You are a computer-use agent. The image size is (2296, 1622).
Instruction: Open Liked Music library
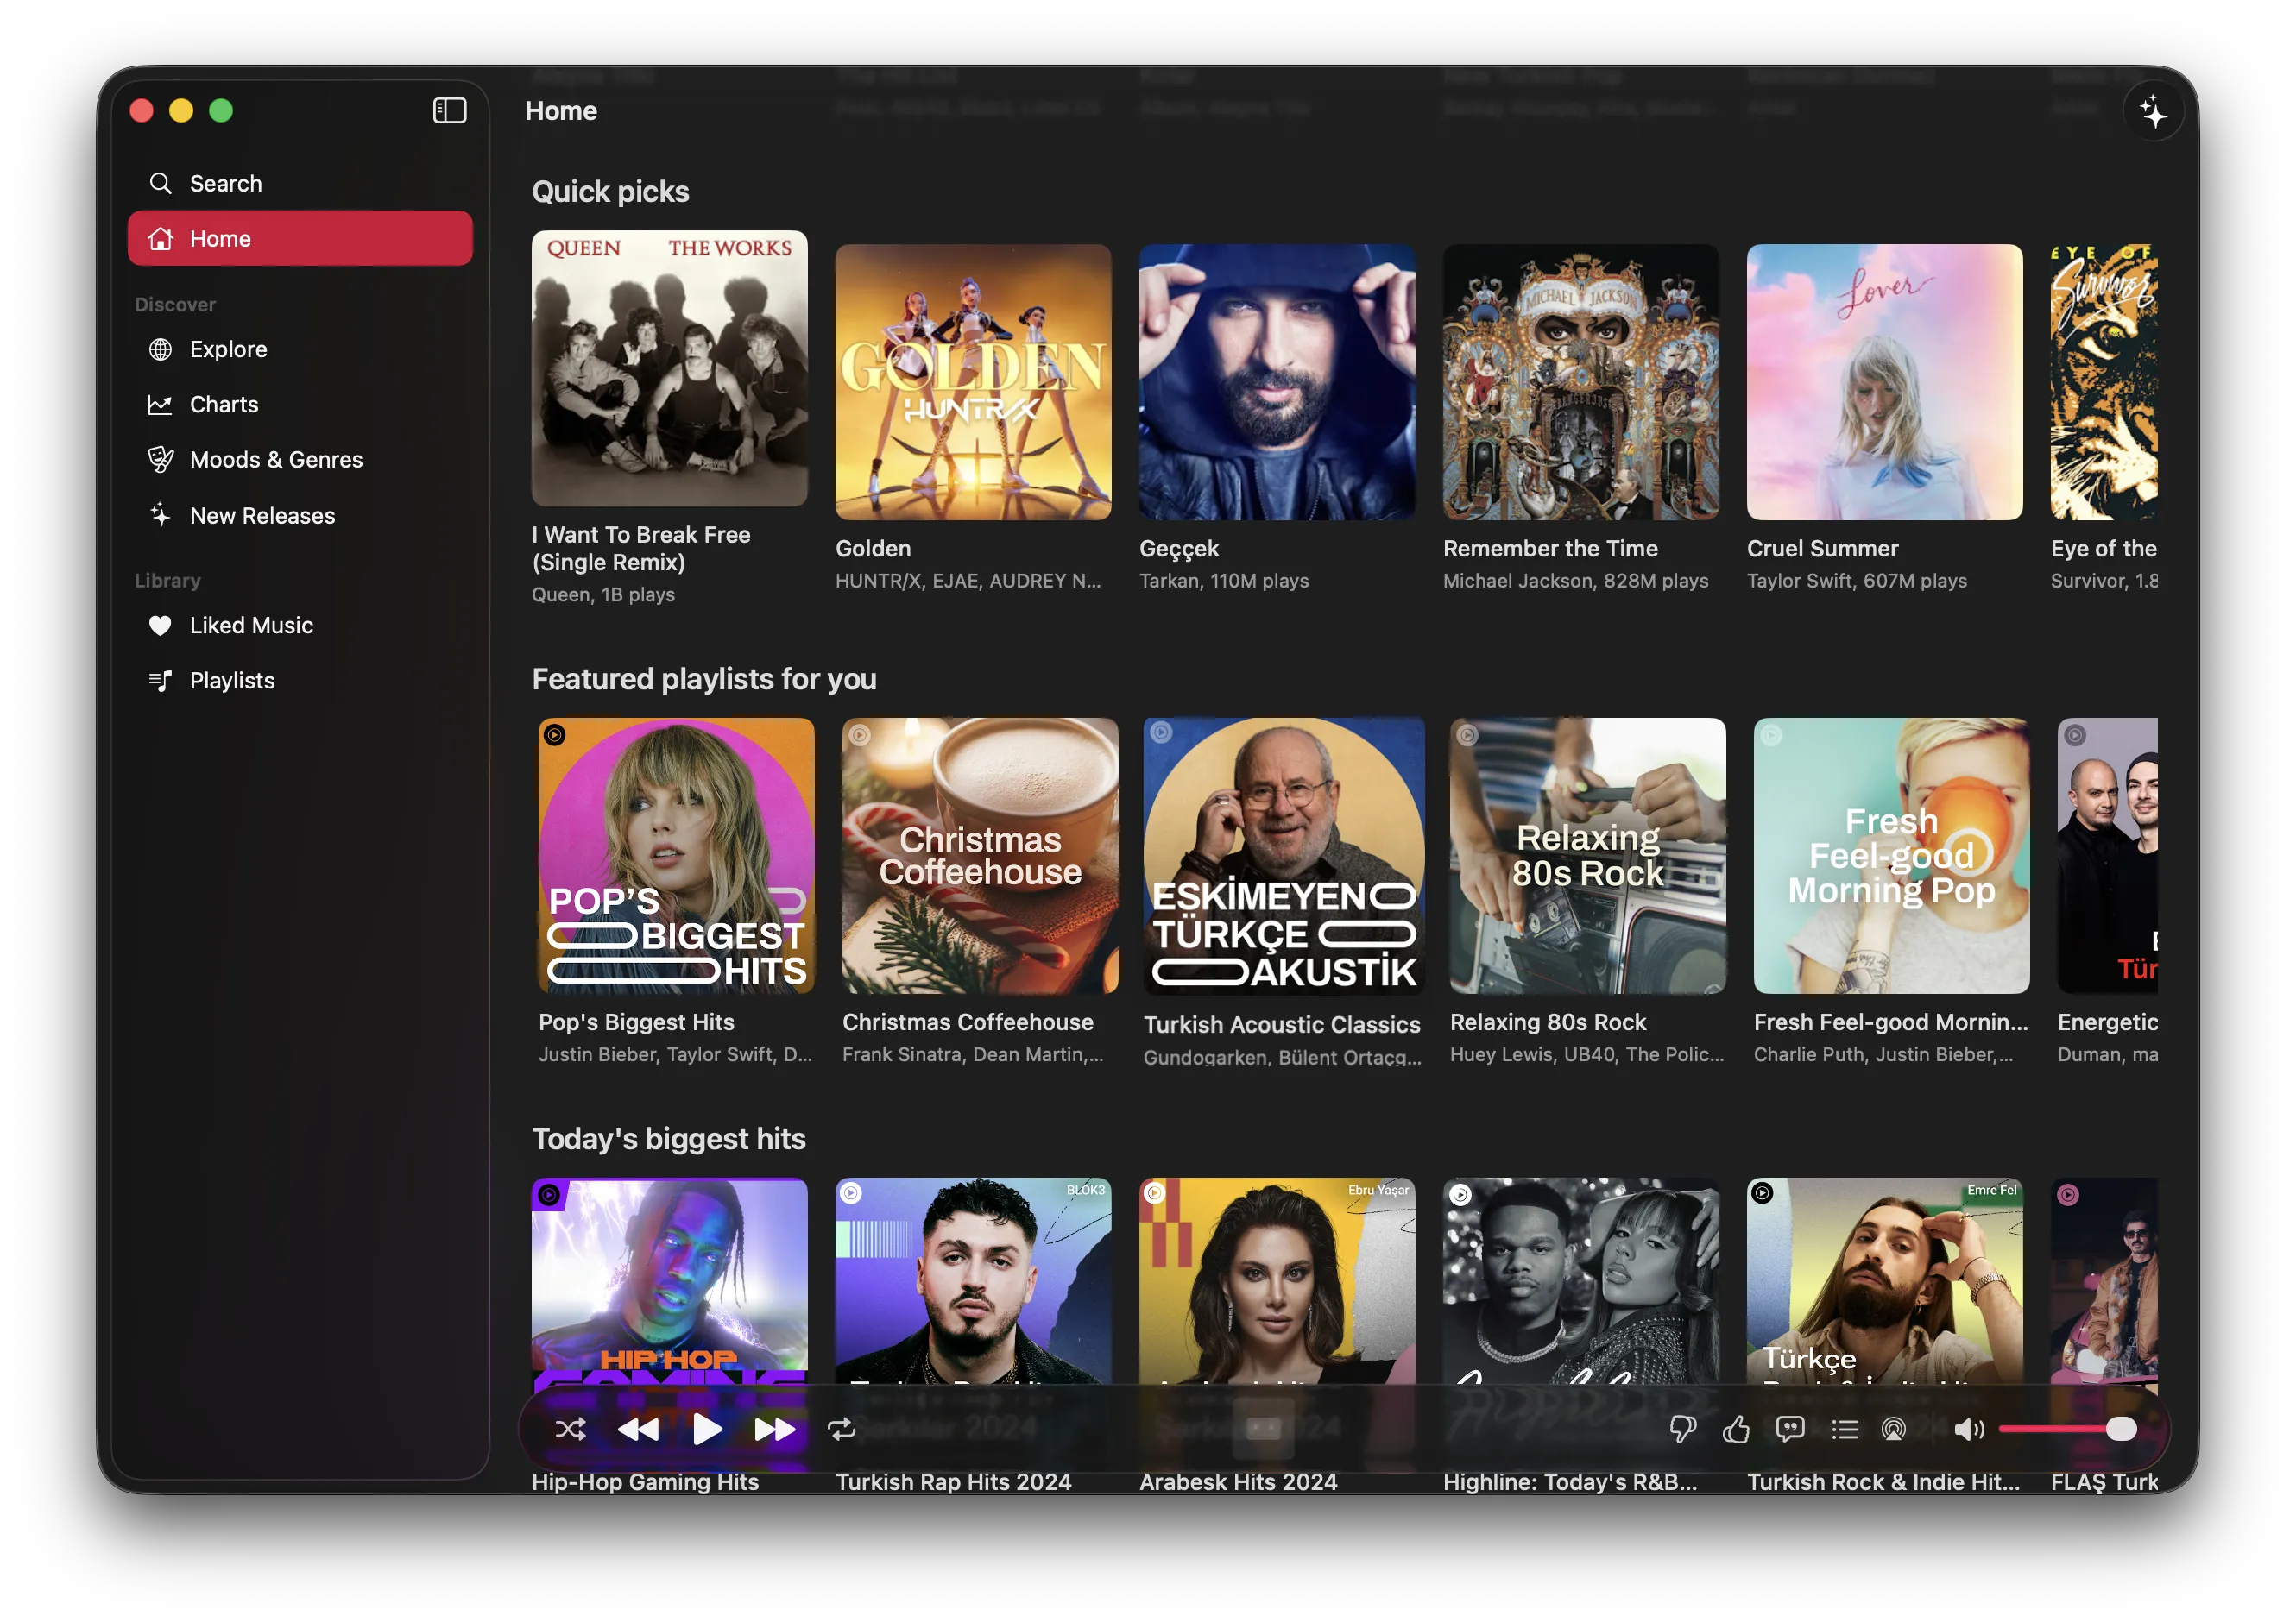pyautogui.click(x=251, y=625)
